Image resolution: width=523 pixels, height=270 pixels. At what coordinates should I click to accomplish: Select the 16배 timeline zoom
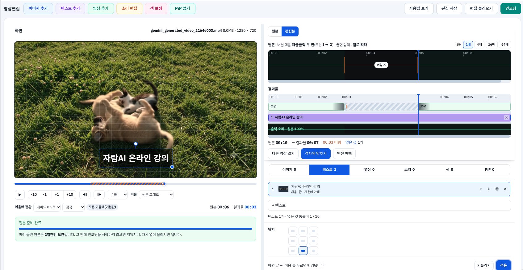tap(492, 45)
